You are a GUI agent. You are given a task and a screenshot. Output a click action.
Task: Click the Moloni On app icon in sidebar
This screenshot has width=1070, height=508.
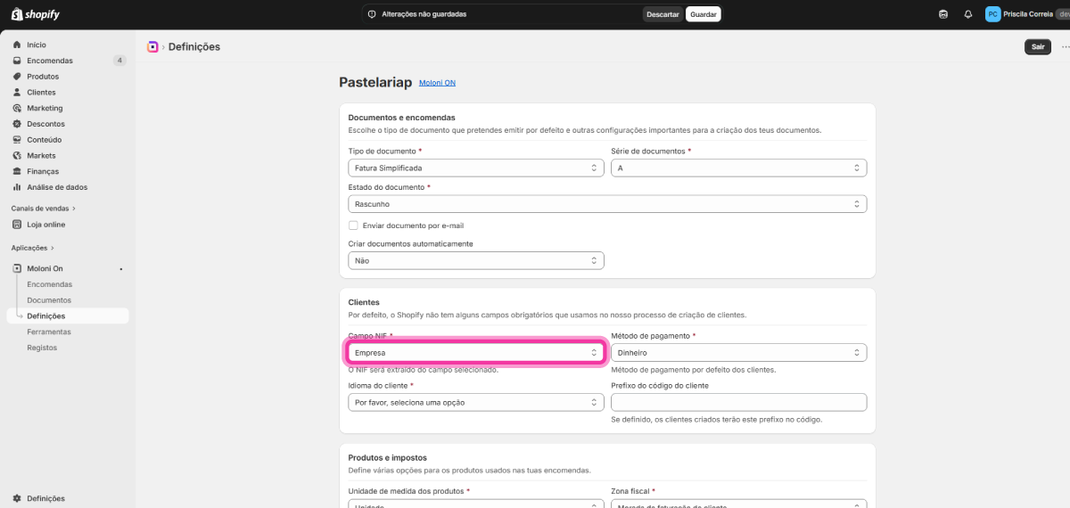(x=17, y=268)
